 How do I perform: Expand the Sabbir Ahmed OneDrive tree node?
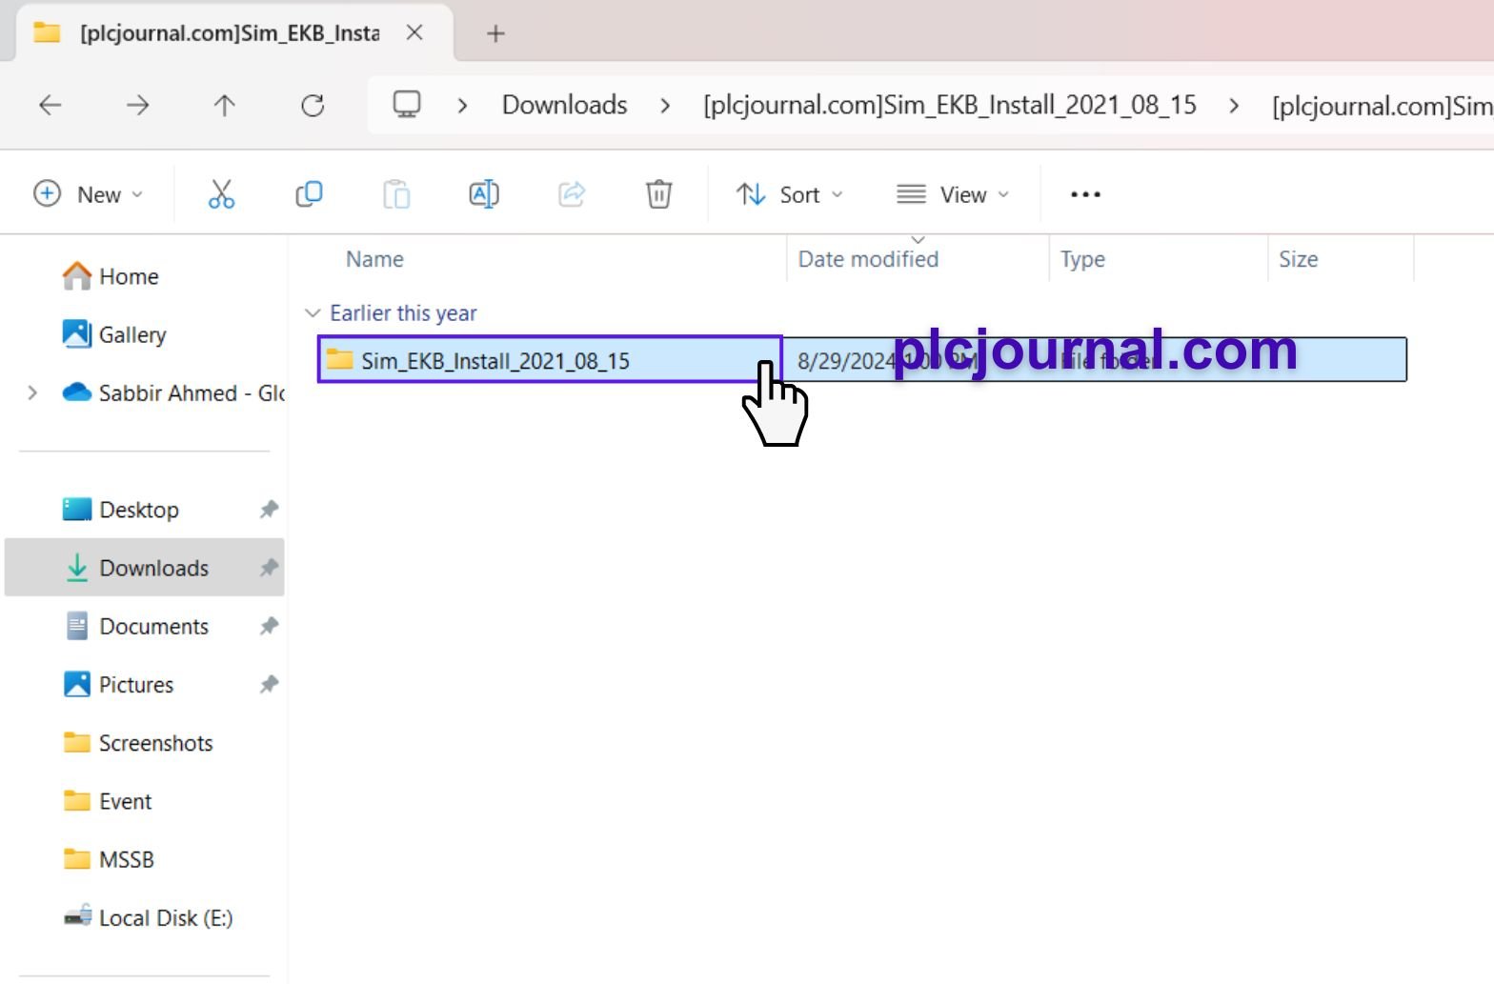click(x=32, y=392)
